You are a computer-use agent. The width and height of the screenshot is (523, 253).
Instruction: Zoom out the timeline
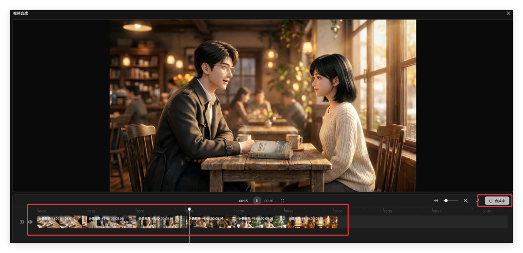436,201
